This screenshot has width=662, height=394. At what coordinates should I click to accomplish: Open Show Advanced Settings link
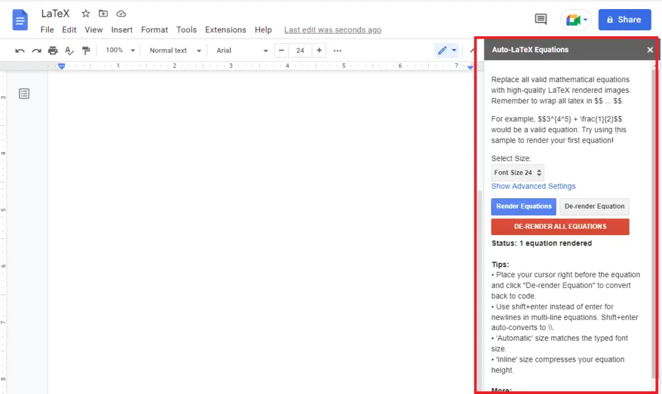533,186
